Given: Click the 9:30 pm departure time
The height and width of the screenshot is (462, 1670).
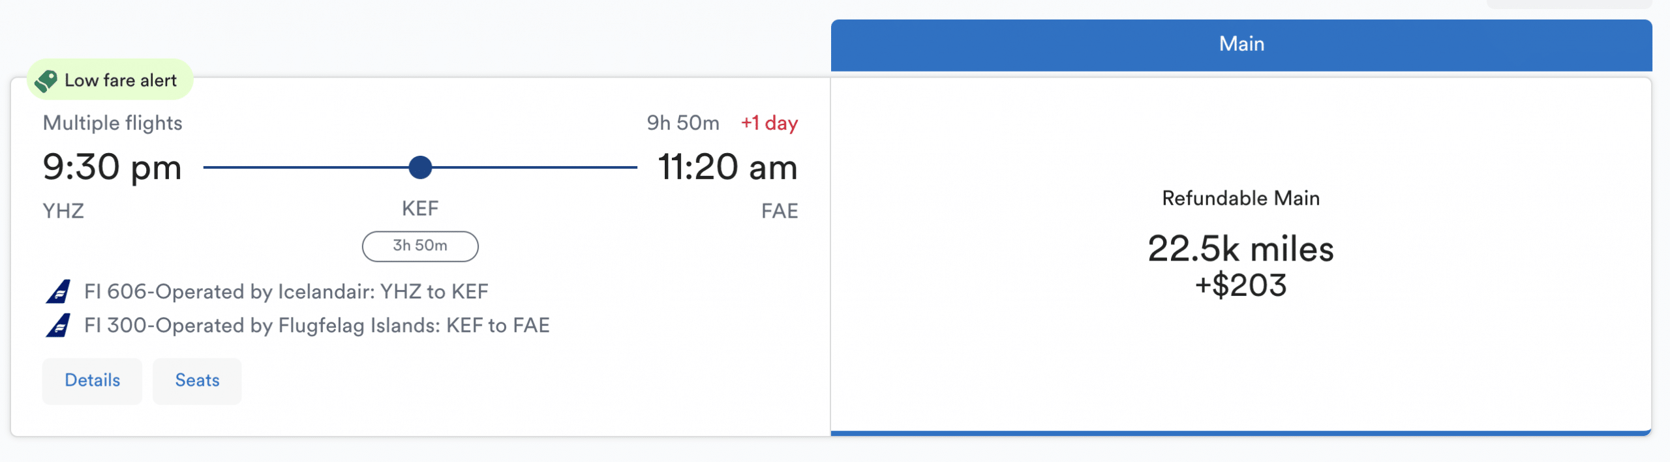Looking at the screenshot, I should pyautogui.click(x=112, y=167).
